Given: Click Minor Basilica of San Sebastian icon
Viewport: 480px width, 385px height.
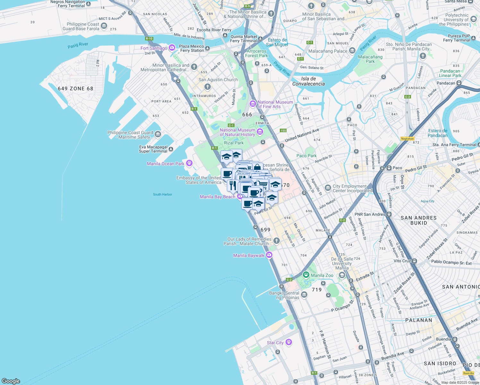Looking at the screenshot, I should pos(311,6).
